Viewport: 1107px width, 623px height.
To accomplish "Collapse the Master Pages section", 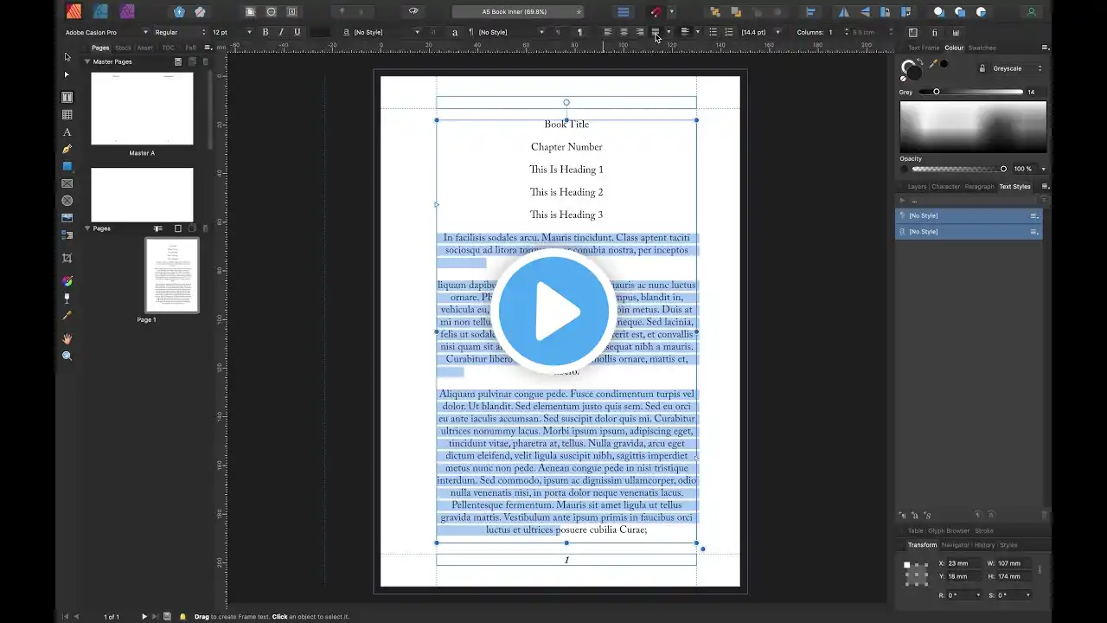I will (x=87, y=61).
